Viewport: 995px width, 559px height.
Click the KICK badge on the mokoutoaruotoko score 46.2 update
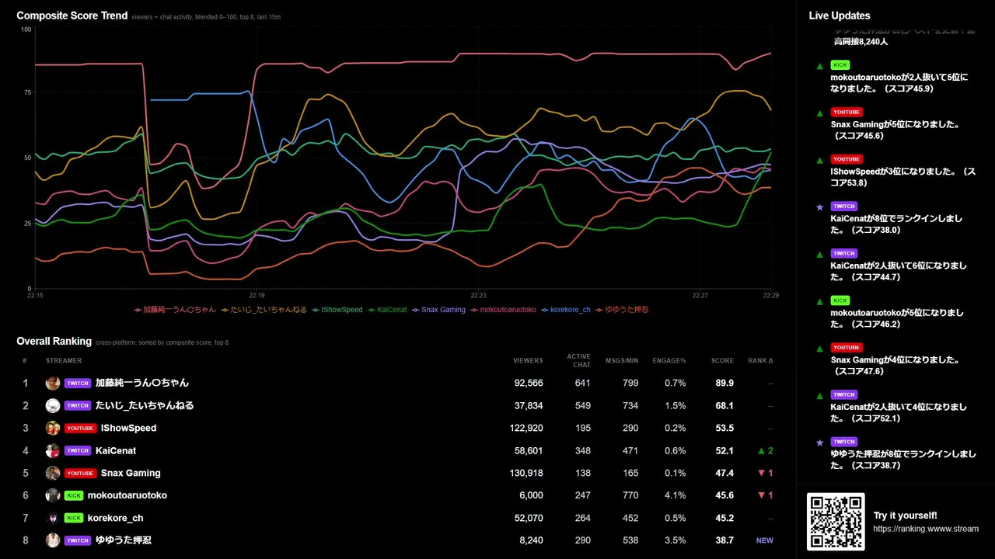840,300
